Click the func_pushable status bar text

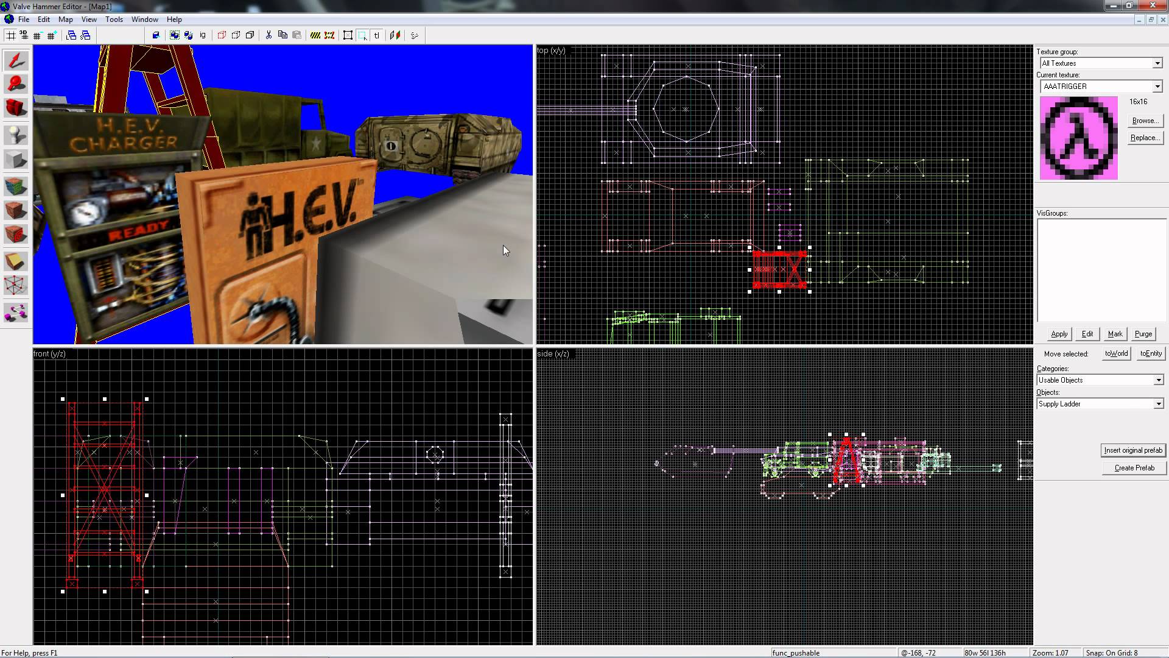pos(796,653)
